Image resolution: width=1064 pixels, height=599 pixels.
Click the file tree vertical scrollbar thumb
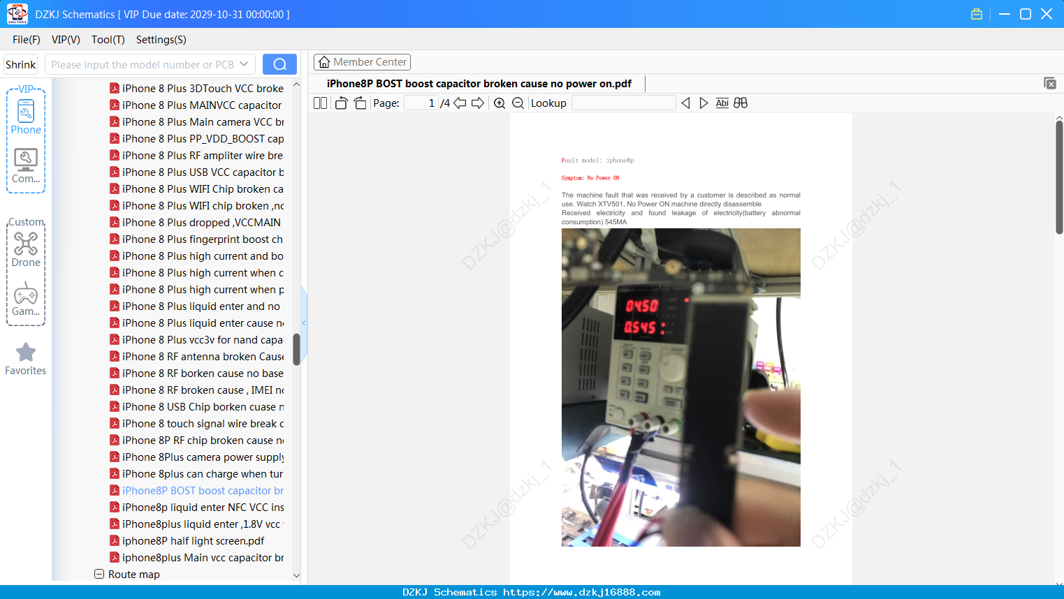click(296, 349)
